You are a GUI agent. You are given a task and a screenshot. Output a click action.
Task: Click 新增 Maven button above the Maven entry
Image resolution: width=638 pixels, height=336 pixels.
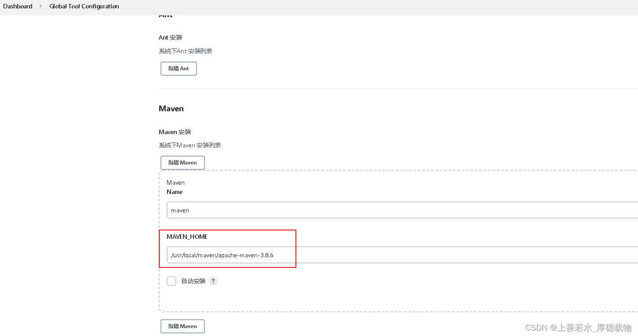(x=182, y=163)
